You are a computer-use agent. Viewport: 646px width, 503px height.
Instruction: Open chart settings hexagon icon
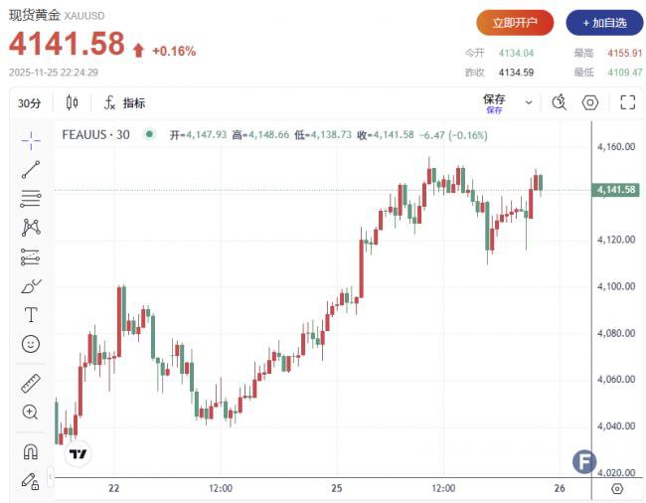tap(590, 102)
